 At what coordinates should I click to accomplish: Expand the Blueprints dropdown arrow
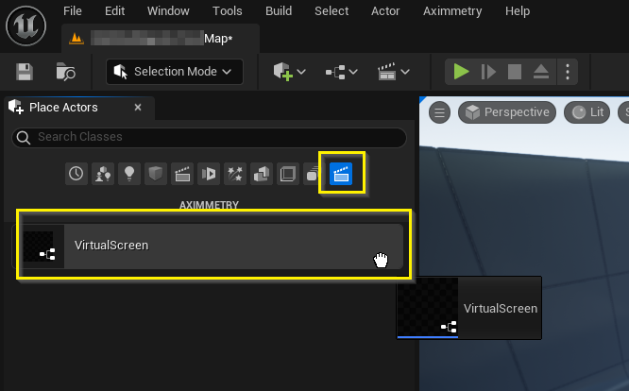click(x=353, y=72)
